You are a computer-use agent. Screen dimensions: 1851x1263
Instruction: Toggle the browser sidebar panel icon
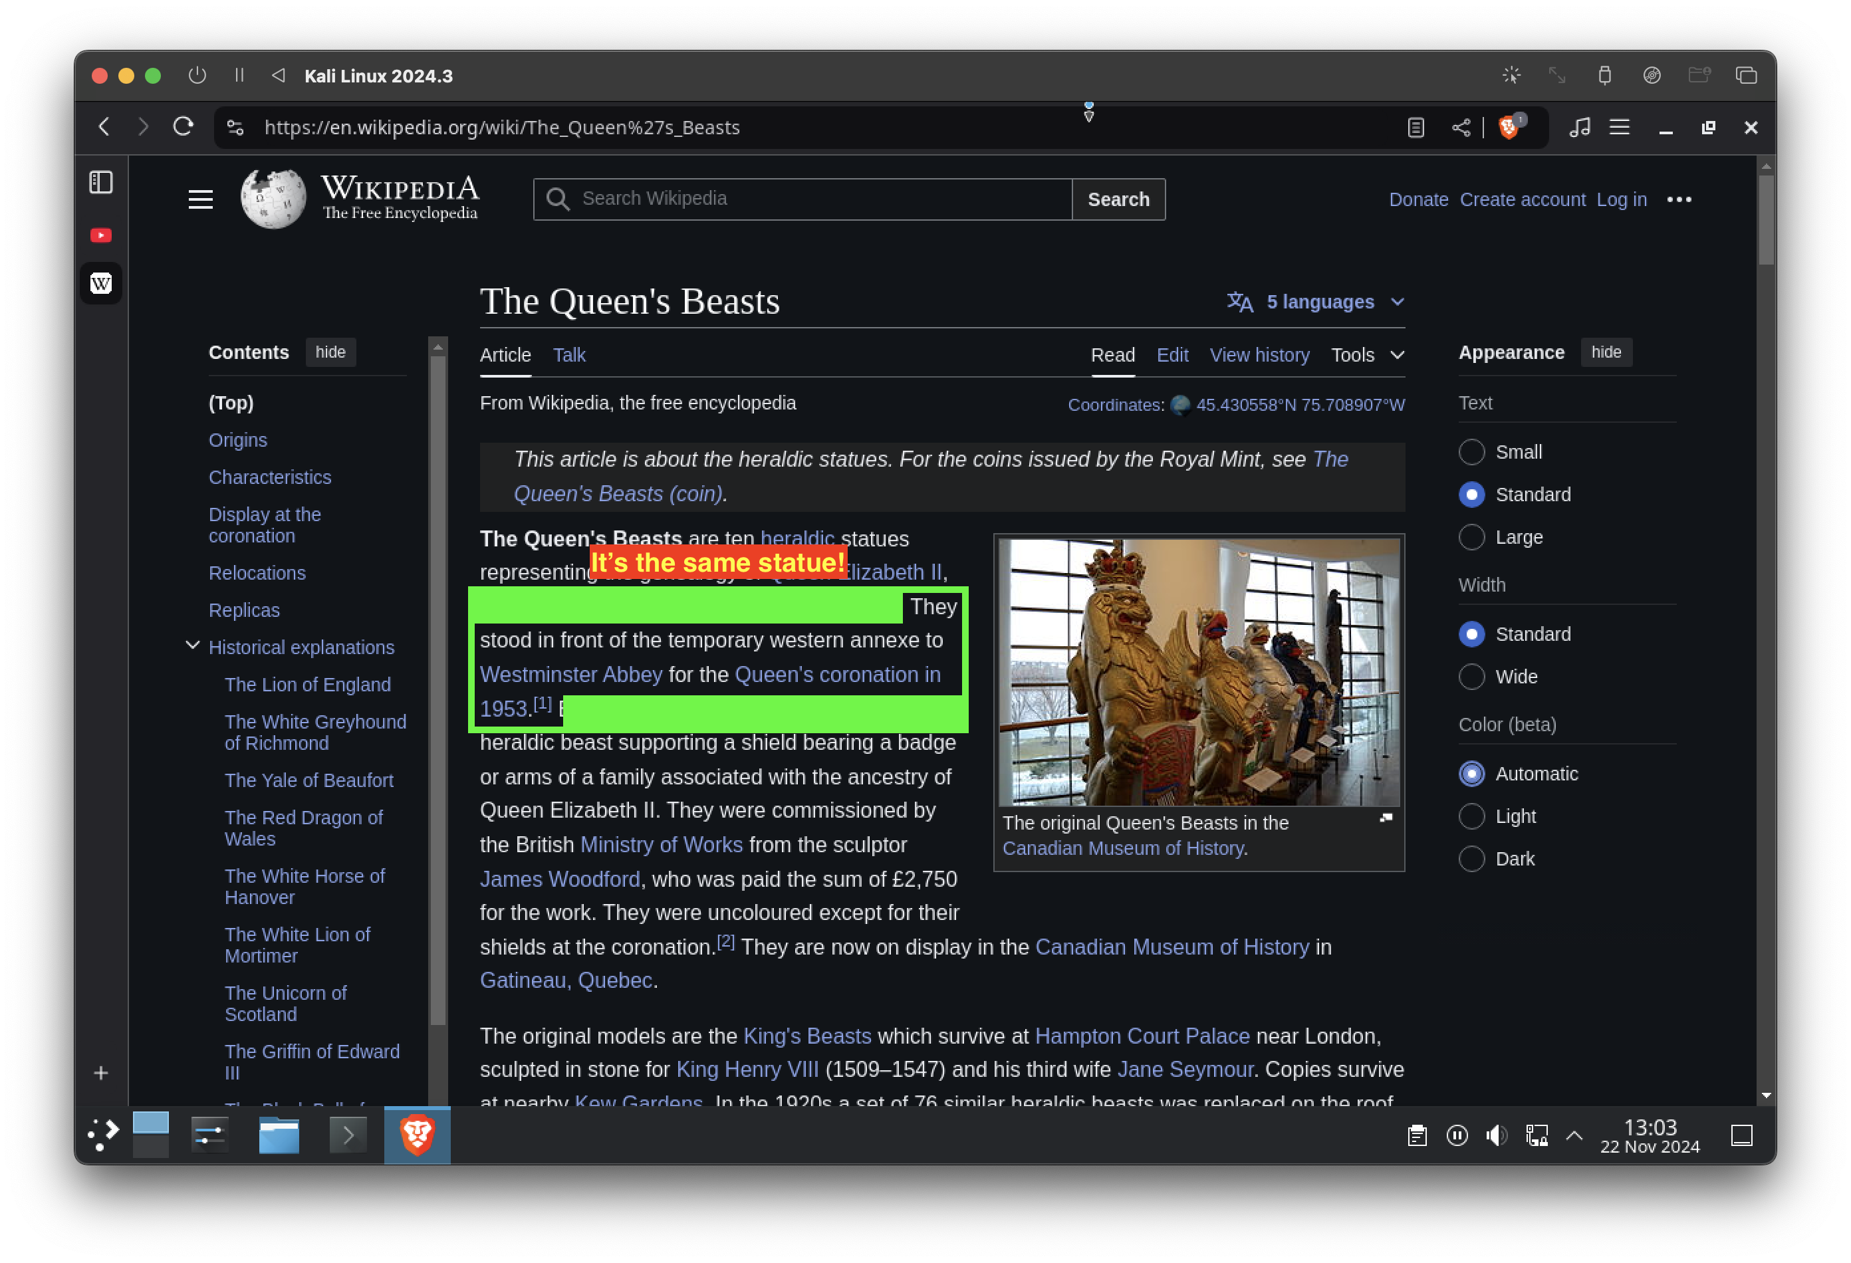click(101, 182)
